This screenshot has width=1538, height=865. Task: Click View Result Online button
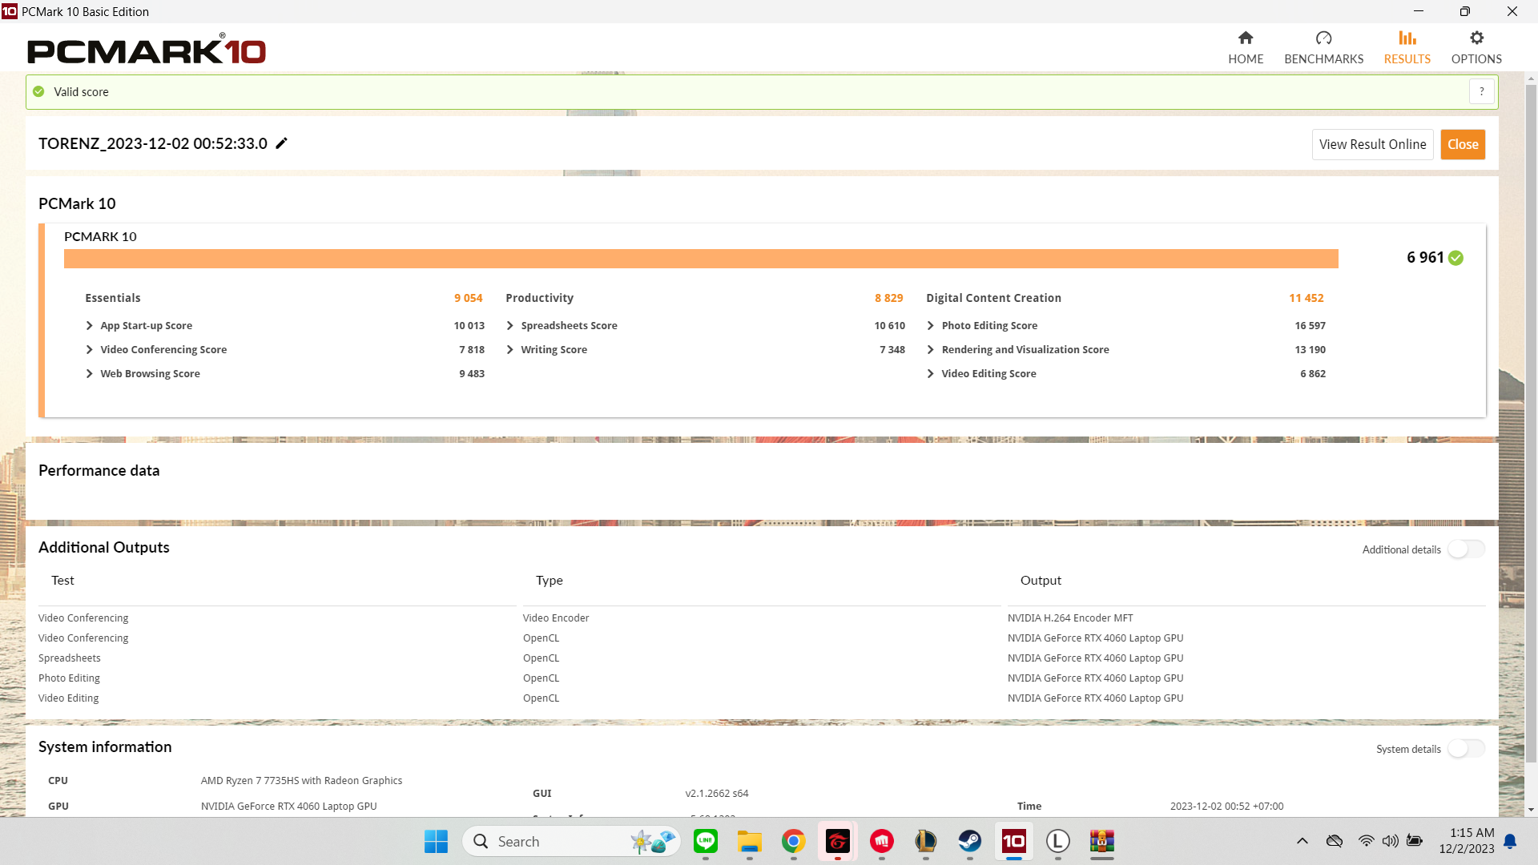pos(1372,145)
